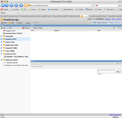This screenshot has height=118, width=122.
Task: Open the items page number dropdown
Action: [x=117, y=28]
